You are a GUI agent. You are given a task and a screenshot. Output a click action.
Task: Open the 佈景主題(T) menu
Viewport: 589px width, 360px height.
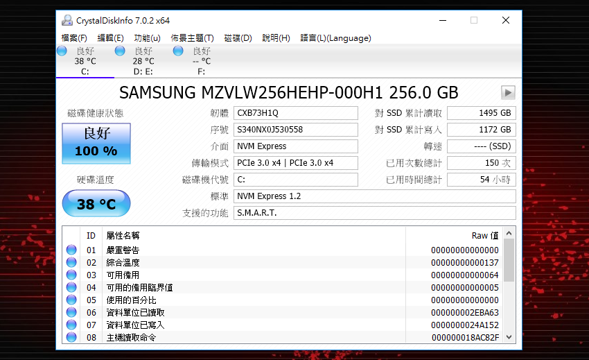click(x=192, y=38)
